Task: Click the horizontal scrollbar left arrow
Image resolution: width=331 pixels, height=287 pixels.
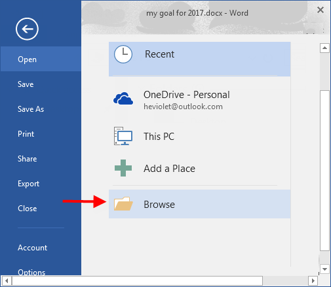Action: point(7,280)
